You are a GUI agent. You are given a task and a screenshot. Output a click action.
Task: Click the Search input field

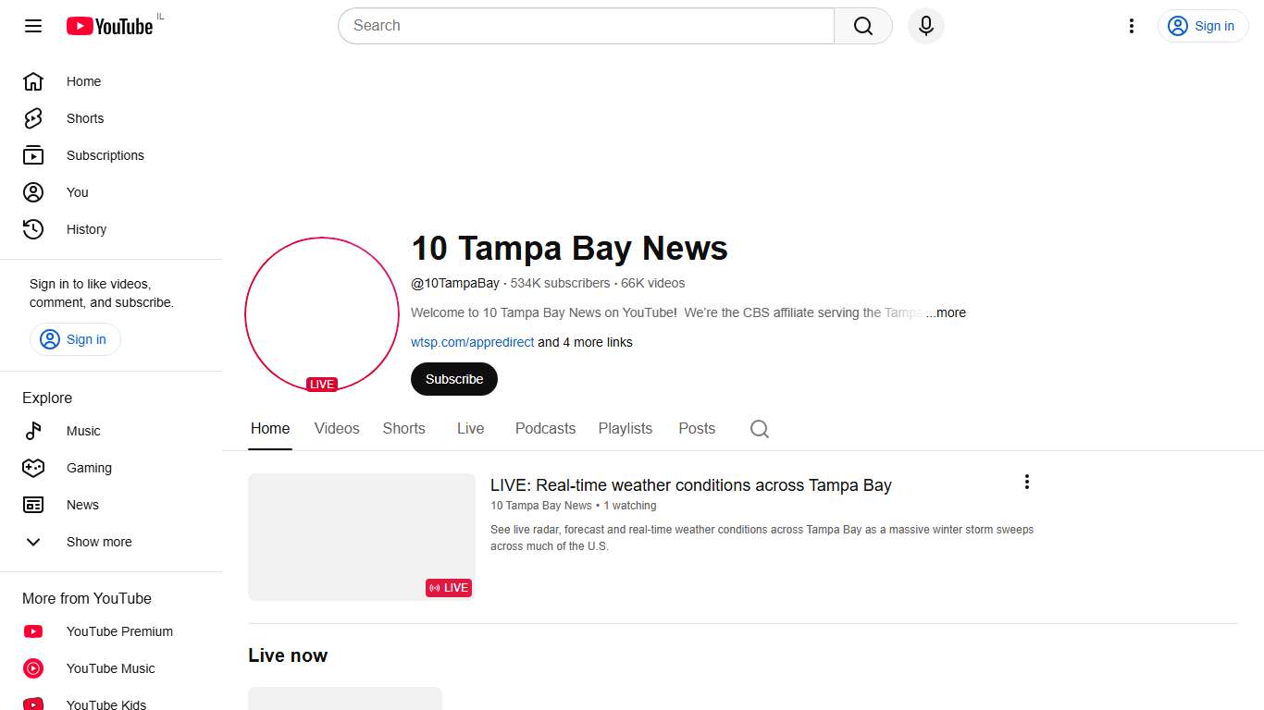coord(585,26)
